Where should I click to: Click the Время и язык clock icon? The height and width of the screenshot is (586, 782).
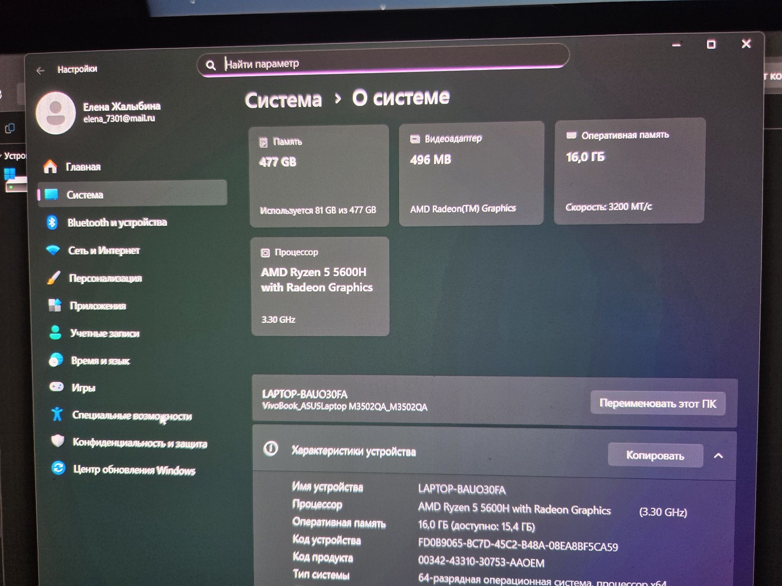coord(56,360)
